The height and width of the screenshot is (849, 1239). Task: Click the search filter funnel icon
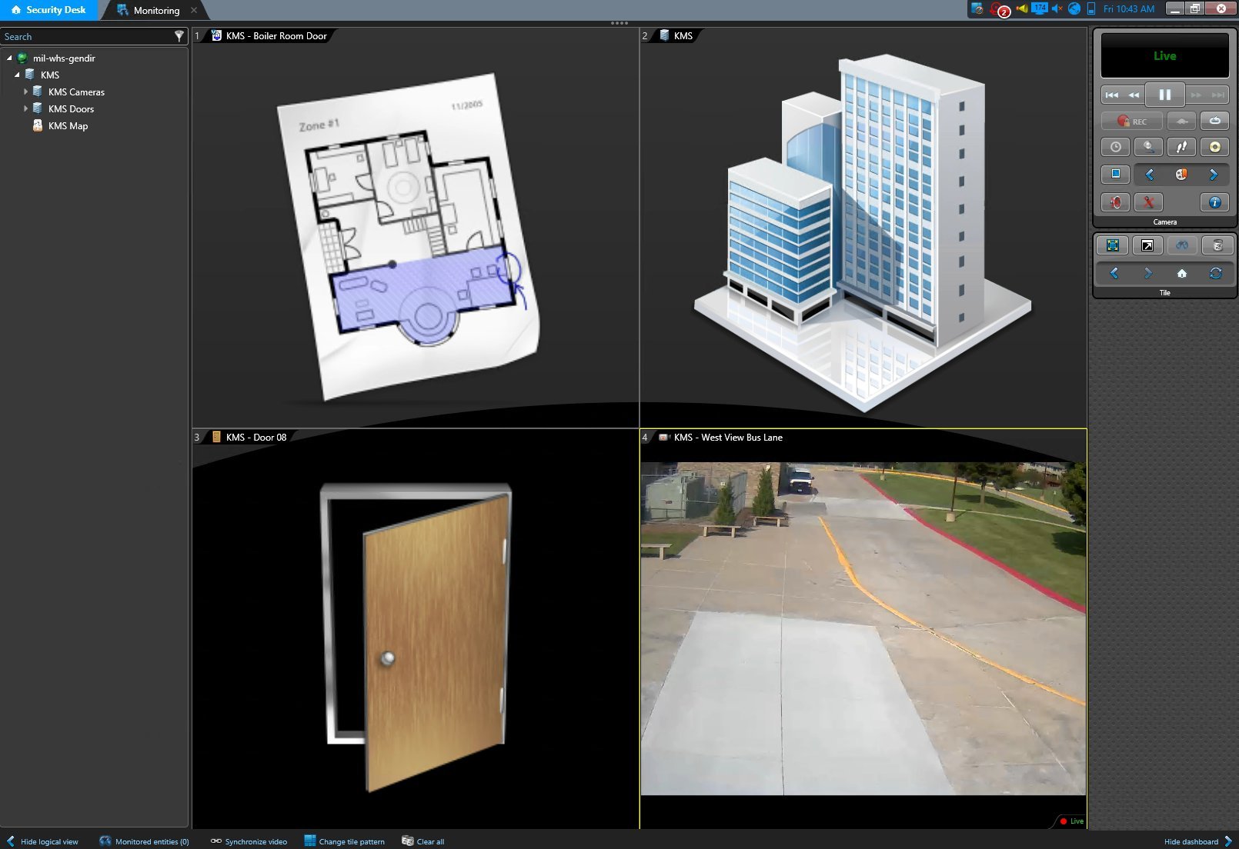pos(179,36)
